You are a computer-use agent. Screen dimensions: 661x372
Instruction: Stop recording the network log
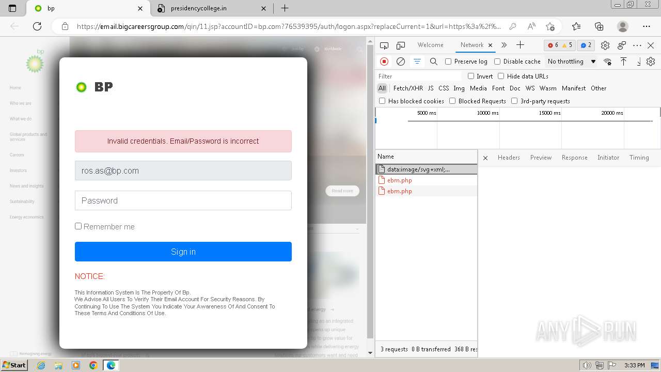tap(384, 61)
